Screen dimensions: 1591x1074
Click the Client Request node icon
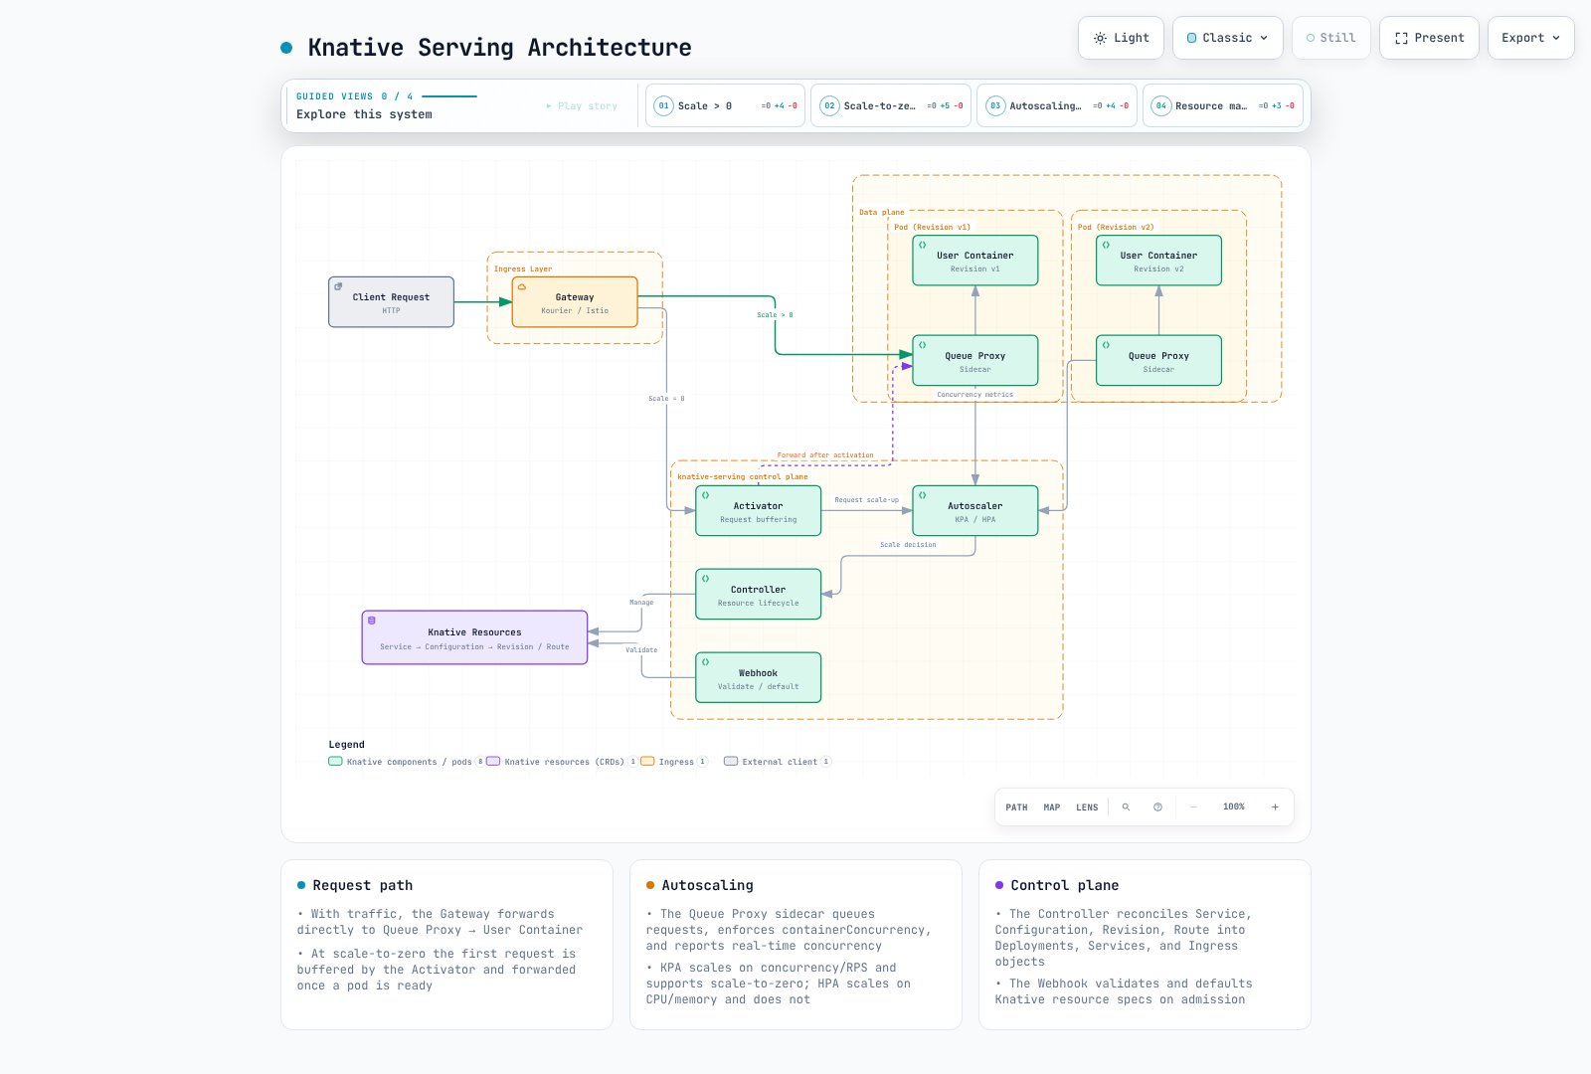tap(338, 286)
